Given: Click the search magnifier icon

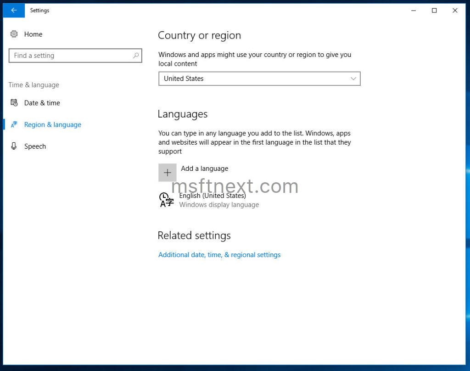Looking at the screenshot, I should pyautogui.click(x=135, y=55).
